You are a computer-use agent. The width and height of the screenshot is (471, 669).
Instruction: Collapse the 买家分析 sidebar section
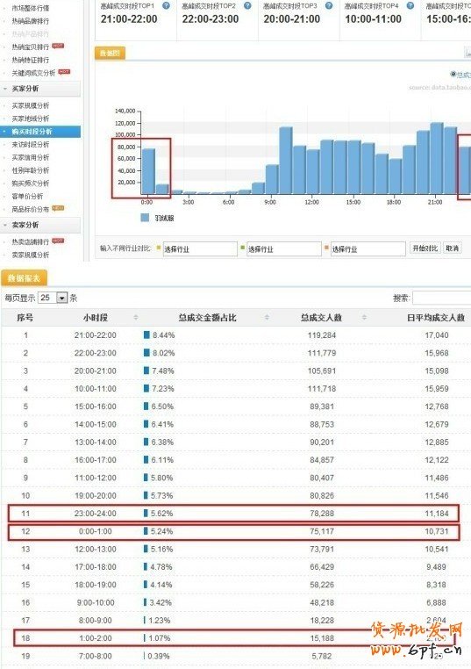(40, 89)
